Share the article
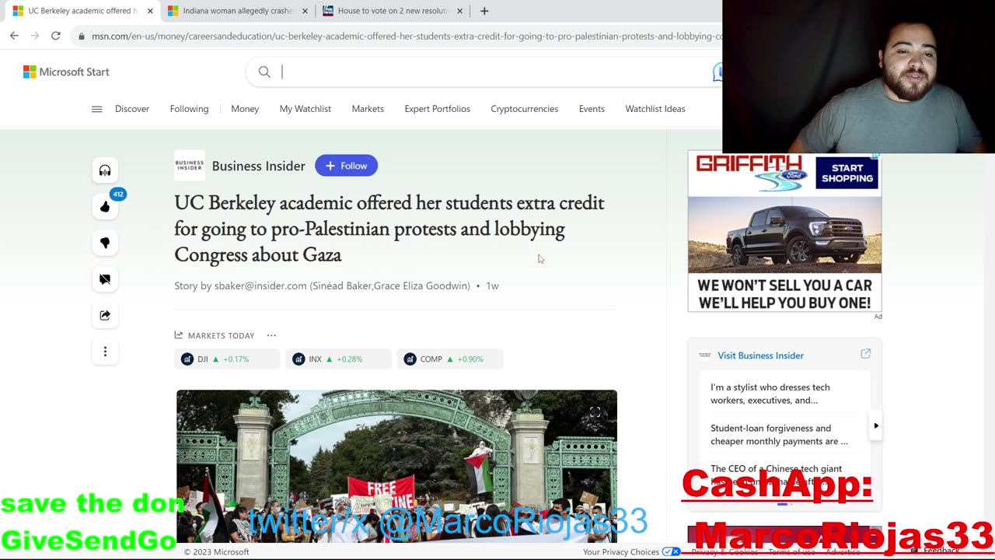This screenshot has width=995, height=560. coord(105,315)
